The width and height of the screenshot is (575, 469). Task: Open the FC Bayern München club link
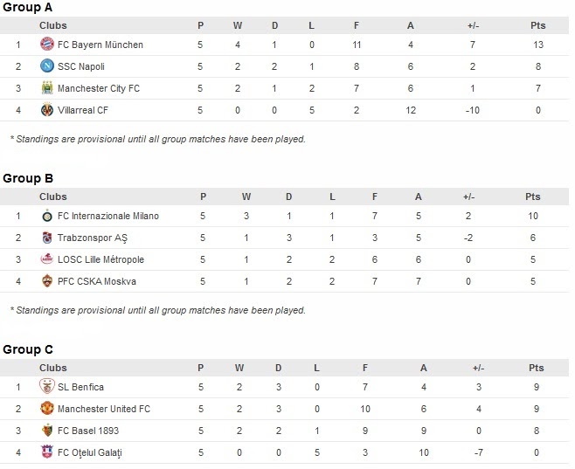pos(100,45)
